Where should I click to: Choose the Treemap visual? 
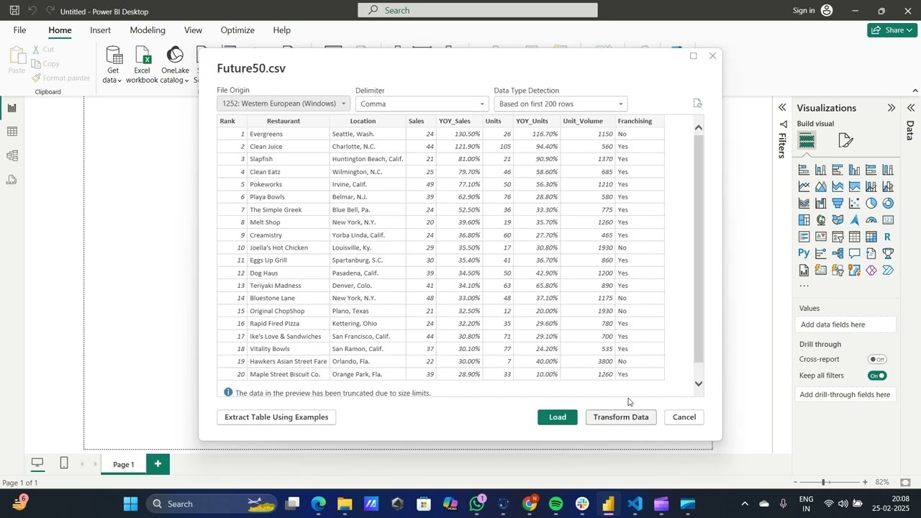pos(804,220)
